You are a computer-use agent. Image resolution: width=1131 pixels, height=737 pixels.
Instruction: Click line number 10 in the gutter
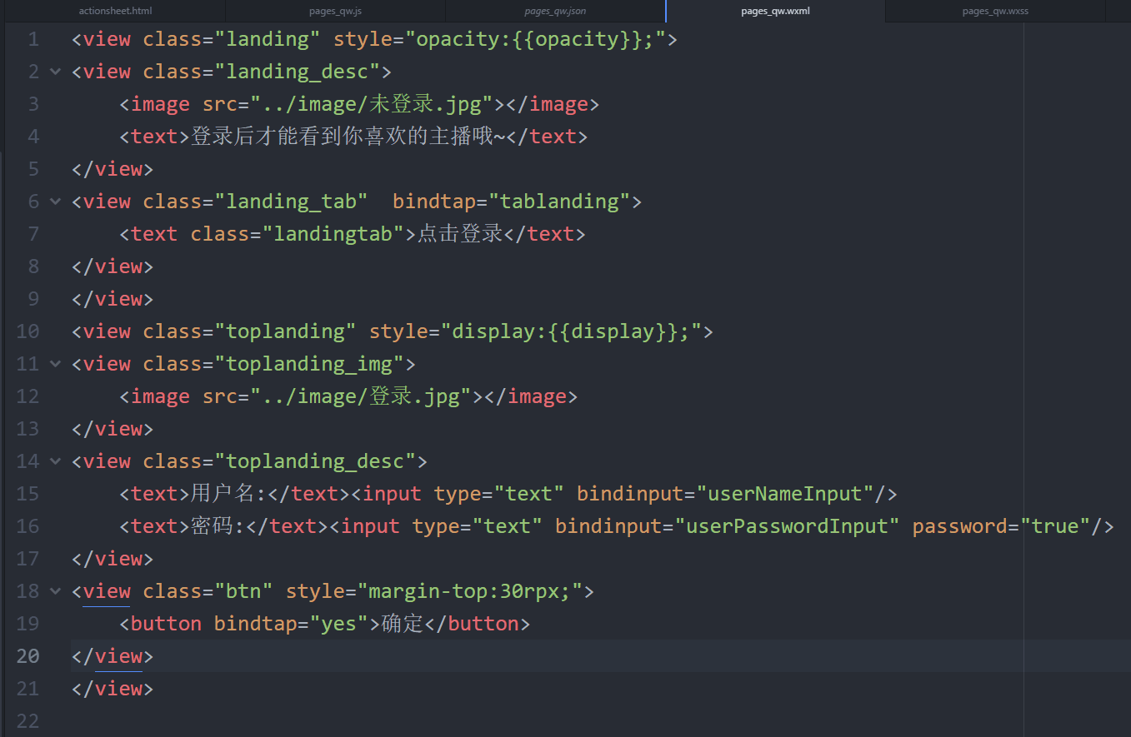click(x=28, y=331)
